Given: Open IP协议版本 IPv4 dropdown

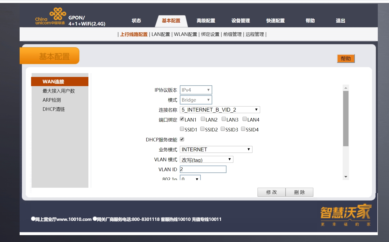Looking at the screenshot, I should pos(196,90).
